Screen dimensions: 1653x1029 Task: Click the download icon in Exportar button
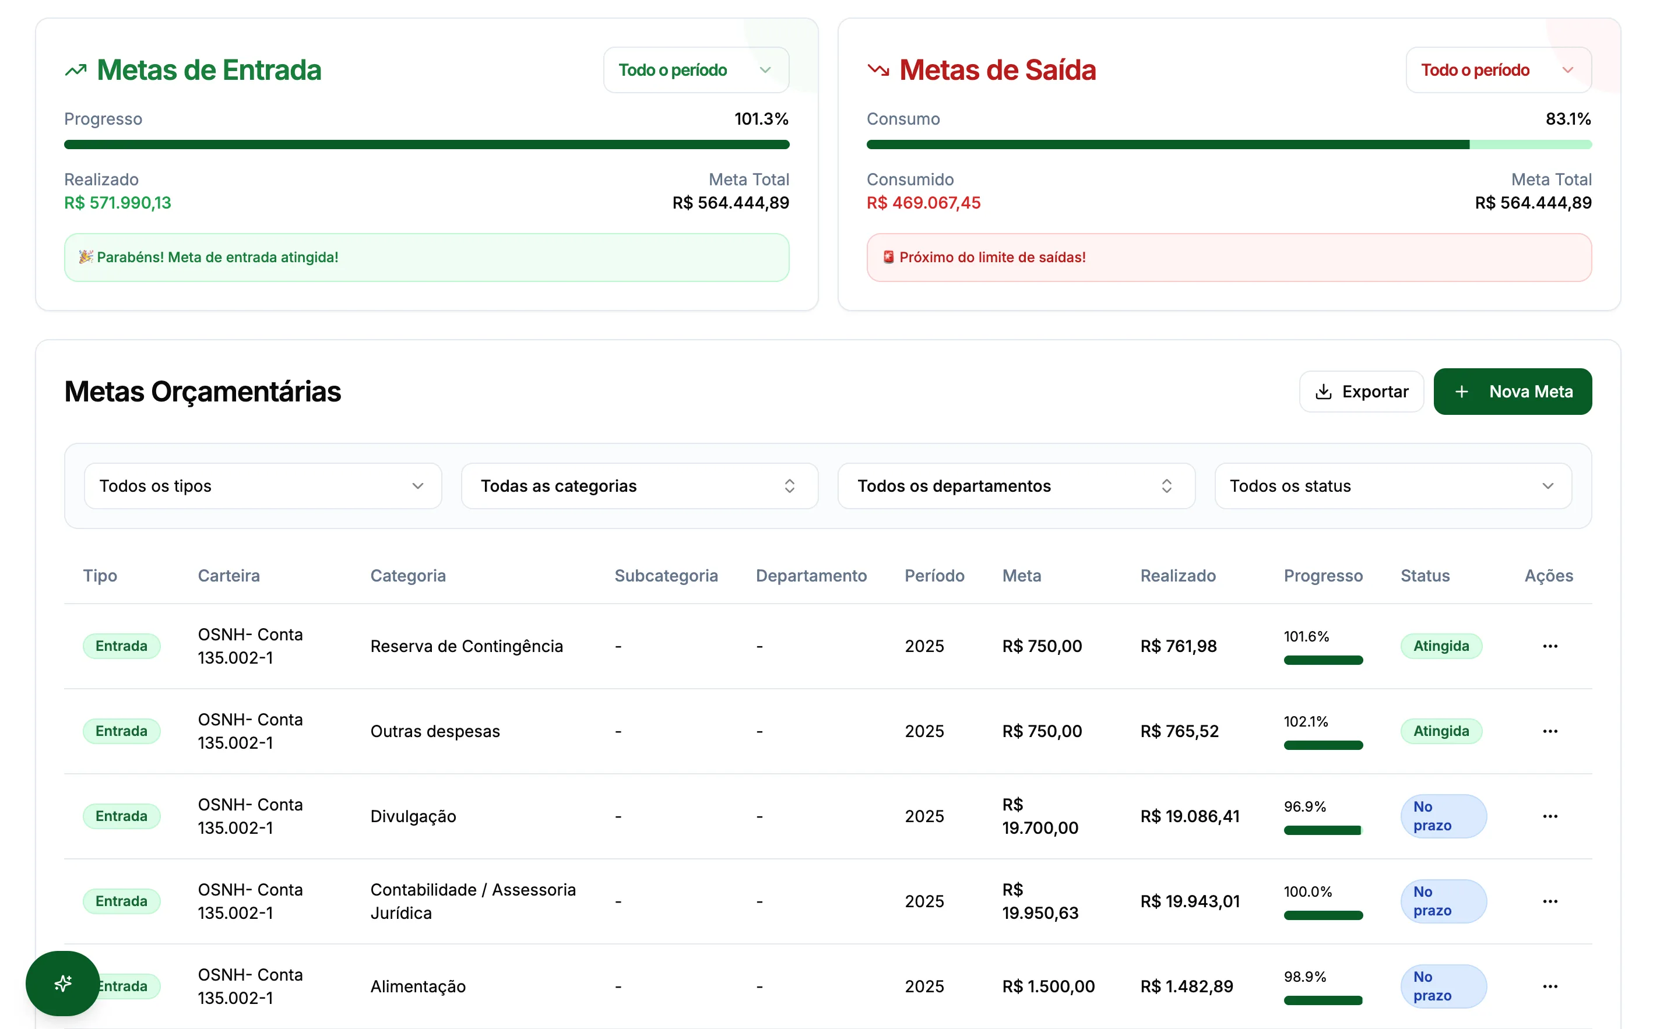[1323, 392]
